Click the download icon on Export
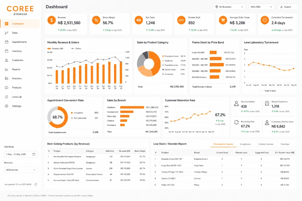This screenshot has height=201, width=302. (281, 7)
